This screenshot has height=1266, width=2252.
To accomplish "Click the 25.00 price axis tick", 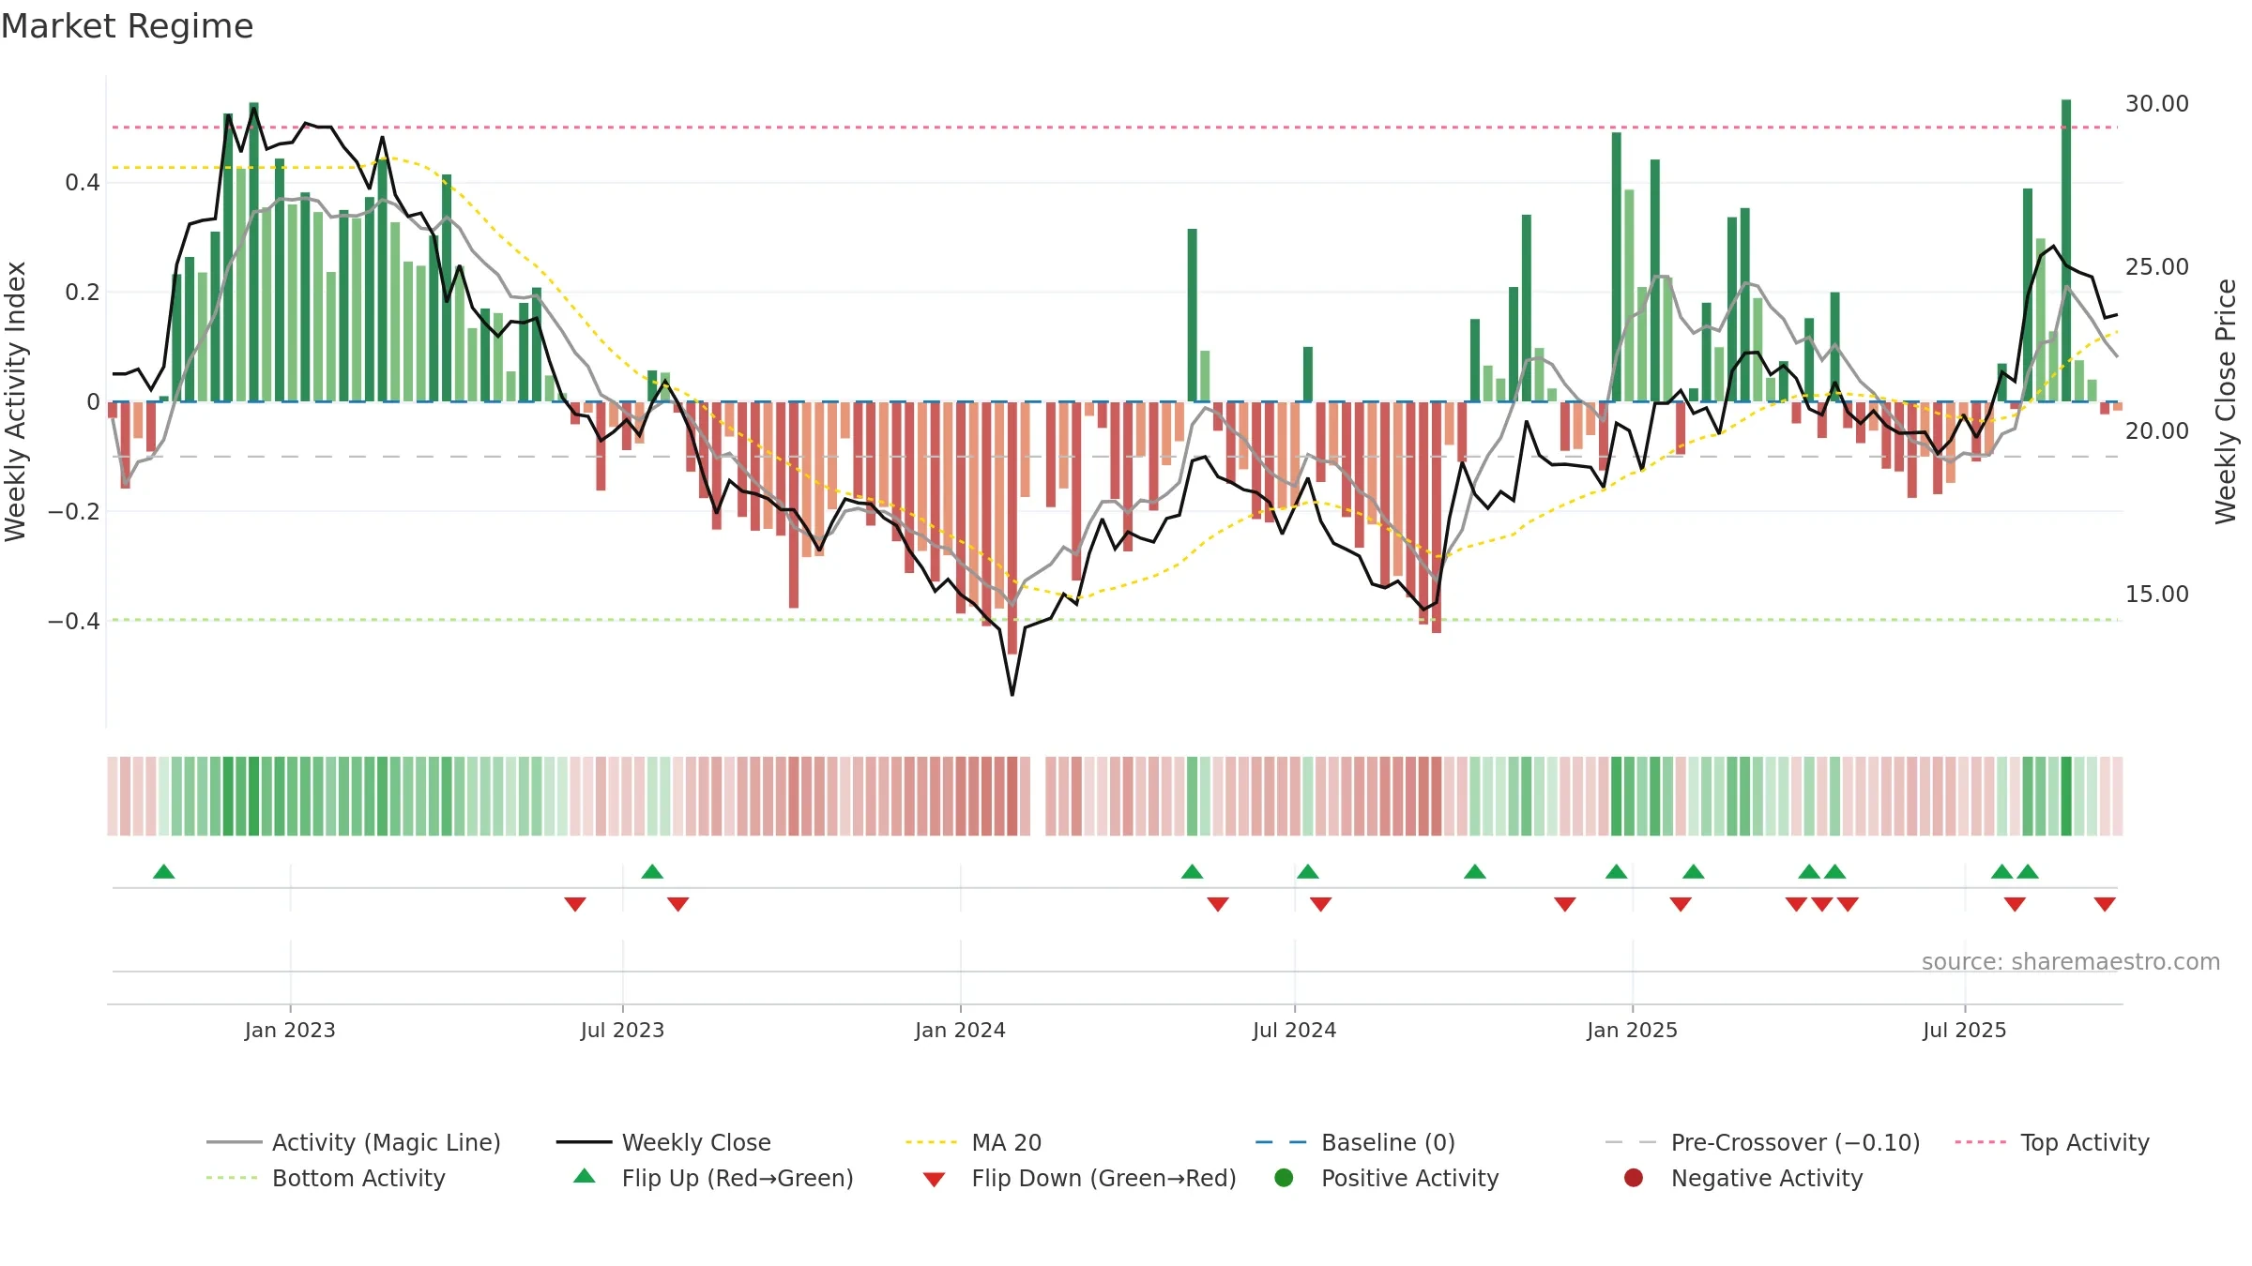I will pyautogui.click(x=2157, y=266).
